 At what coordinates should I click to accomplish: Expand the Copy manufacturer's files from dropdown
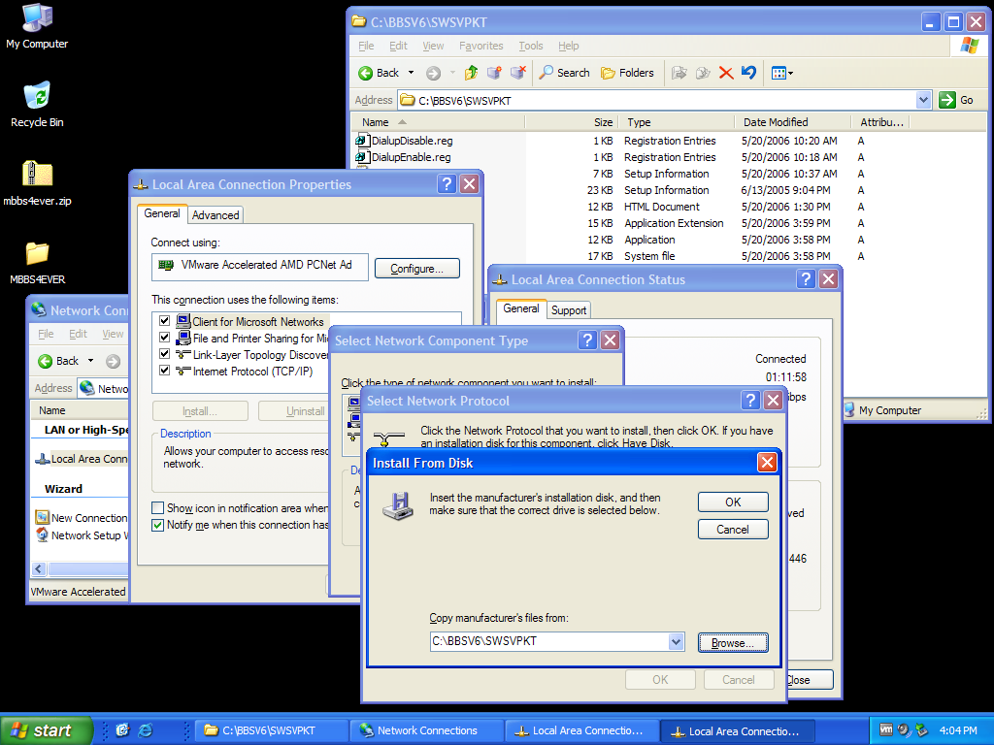677,642
